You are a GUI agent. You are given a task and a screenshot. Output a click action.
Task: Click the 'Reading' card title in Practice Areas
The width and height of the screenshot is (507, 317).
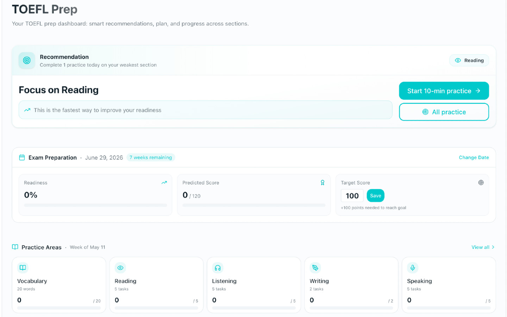coord(125,281)
